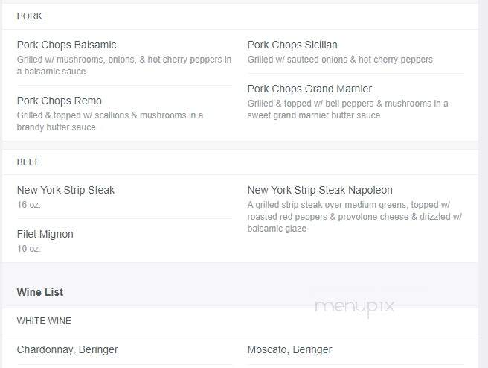Click the menupix watermark logo

click(355, 307)
